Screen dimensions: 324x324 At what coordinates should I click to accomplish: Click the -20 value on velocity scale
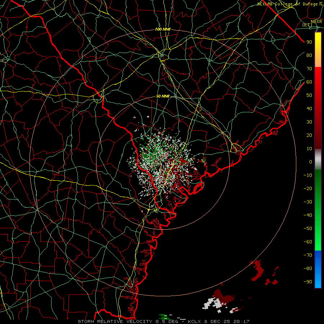click(308, 189)
